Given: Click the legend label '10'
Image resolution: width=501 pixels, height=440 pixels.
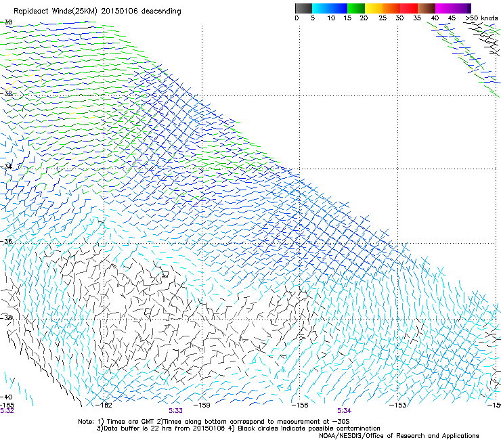Looking at the screenshot, I should pyautogui.click(x=331, y=18).
